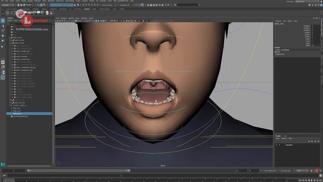Open Channel Box Object menu
323x182 pixels.
coord(290,21)
